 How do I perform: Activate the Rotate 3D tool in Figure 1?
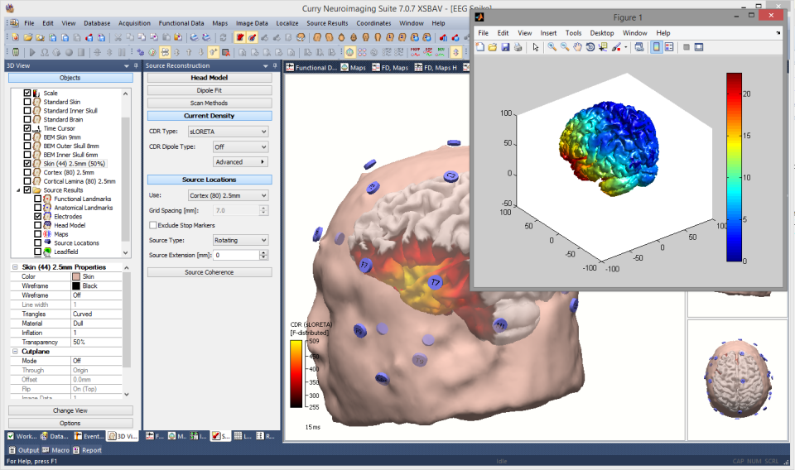point(590,47)
